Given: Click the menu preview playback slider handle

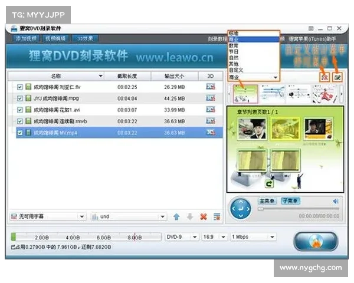Looking at the screenshot, I should click(x=261, y=209).
